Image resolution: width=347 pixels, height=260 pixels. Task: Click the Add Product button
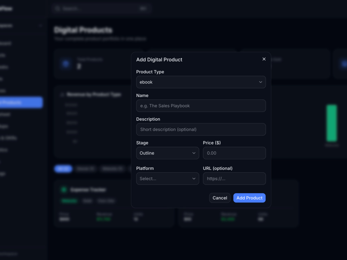point(249,198)
